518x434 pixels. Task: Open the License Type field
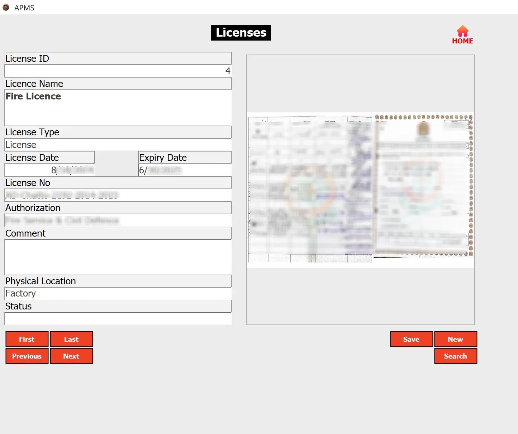point(118,145)
